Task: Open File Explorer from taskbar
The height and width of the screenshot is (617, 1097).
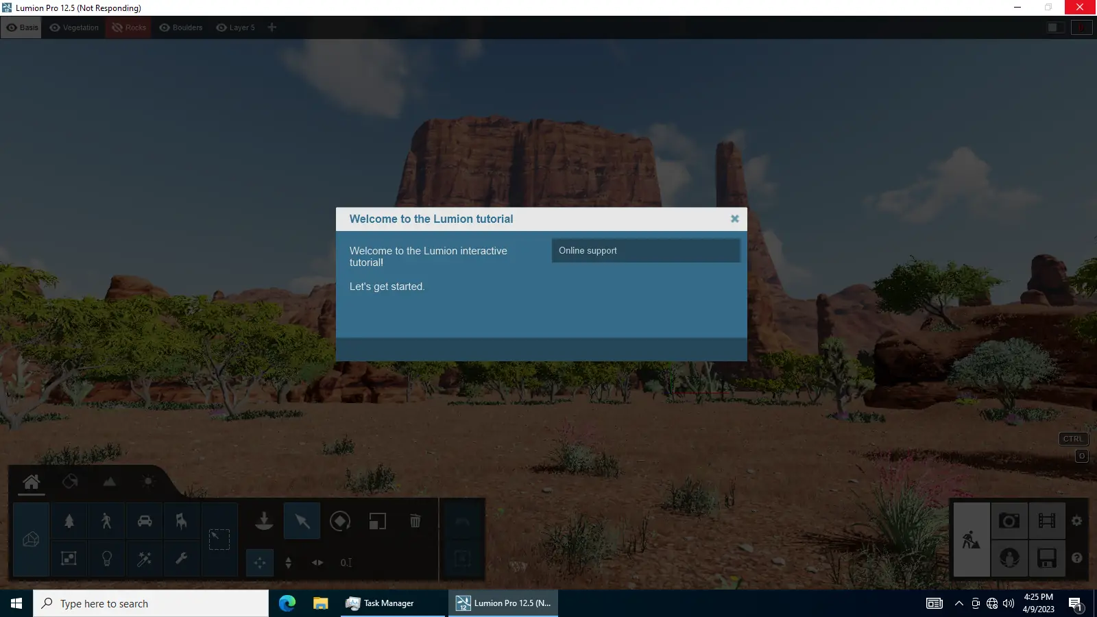Action: [320, 603]
